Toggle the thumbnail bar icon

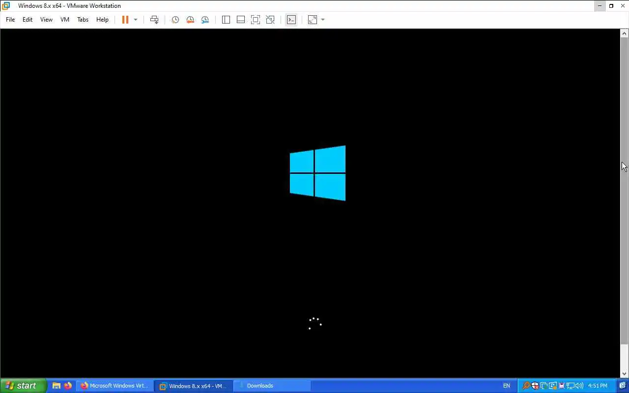point(241,20)
